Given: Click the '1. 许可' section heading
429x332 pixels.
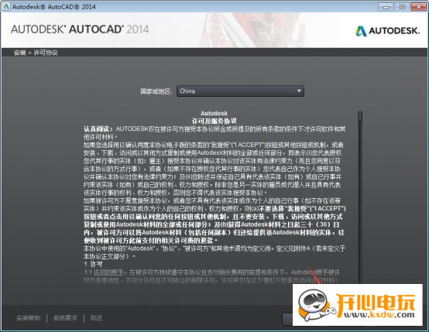Looking at the screenshot, I should coord(93,264).
